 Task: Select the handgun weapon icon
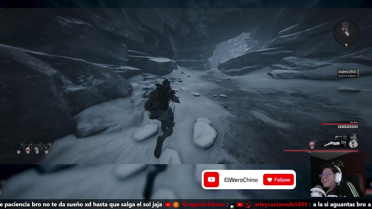click(x=338, y=137)
